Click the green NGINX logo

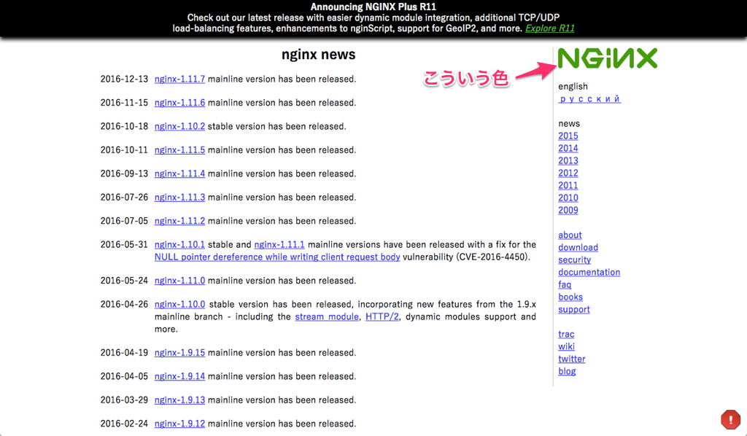[x=608, y=58]
